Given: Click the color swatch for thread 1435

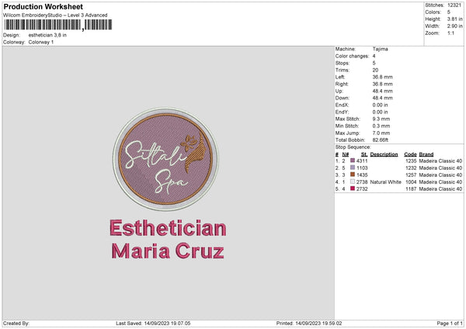Looking at the screenshot, I should click(x=353, y=175).
